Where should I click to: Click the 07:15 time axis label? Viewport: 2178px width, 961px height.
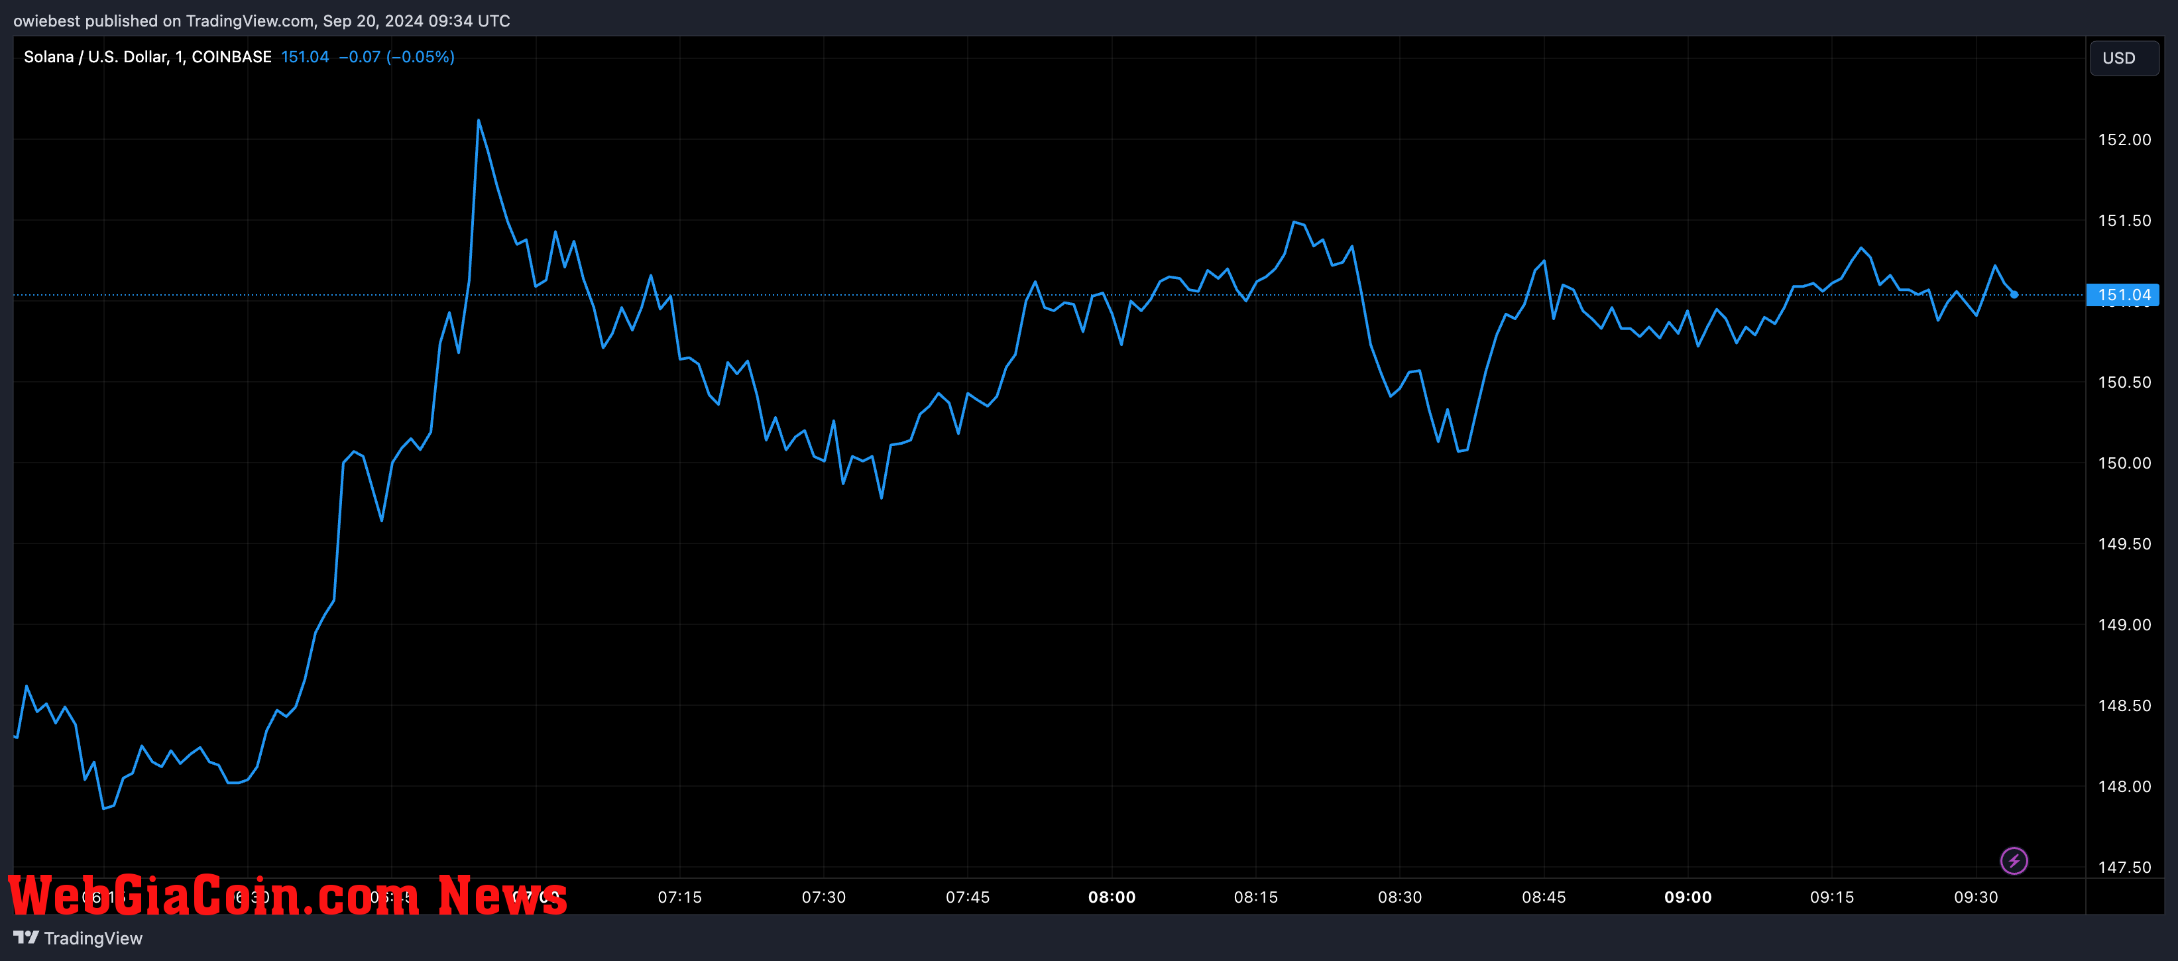pyautogui.click(x=680, y=897)
